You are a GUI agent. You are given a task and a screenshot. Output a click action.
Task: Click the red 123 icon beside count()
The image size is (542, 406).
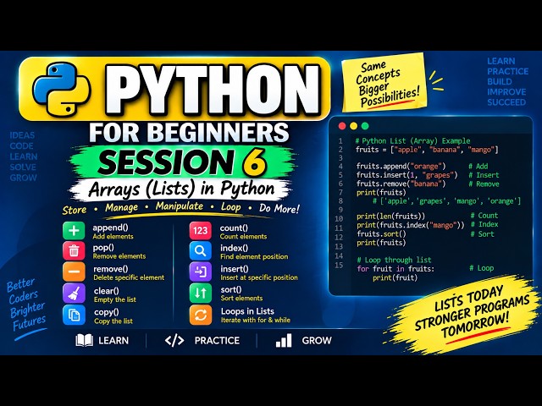(x=201, y=231)
